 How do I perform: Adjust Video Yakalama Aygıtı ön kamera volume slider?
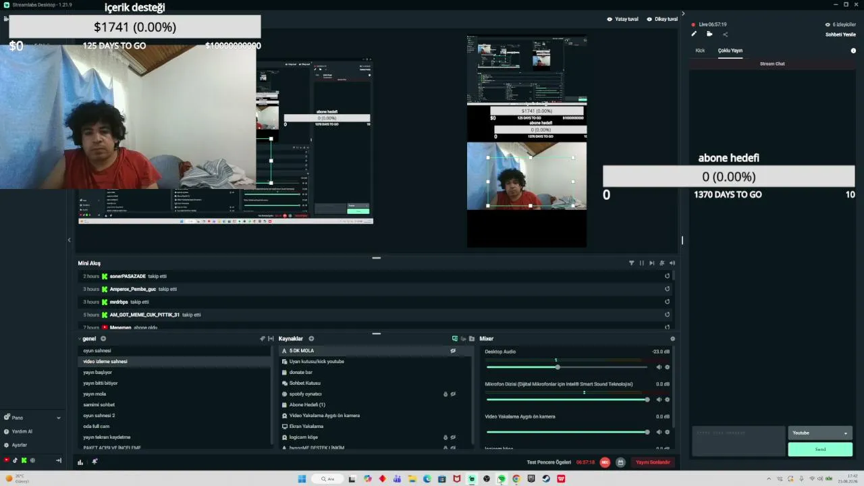click(x=567, y=432)
